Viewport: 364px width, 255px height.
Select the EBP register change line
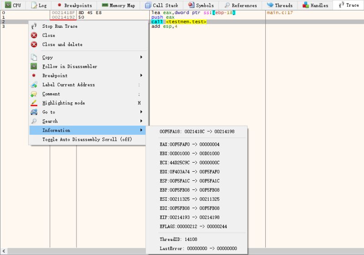click(x=197, y=190)
